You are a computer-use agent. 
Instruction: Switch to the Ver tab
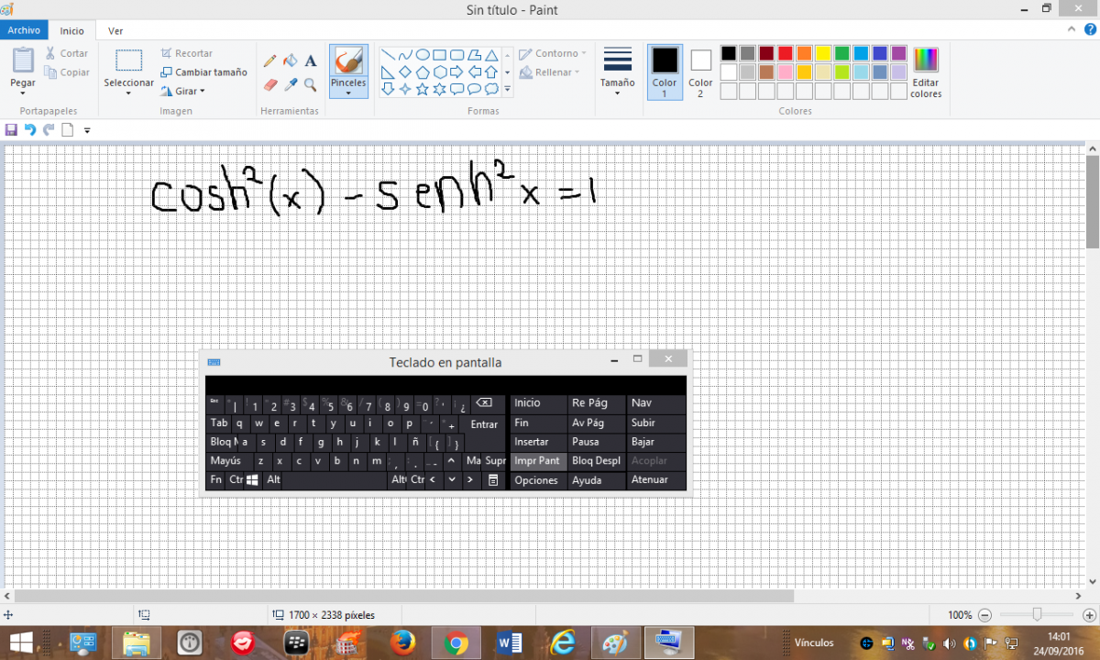[115, 30]
